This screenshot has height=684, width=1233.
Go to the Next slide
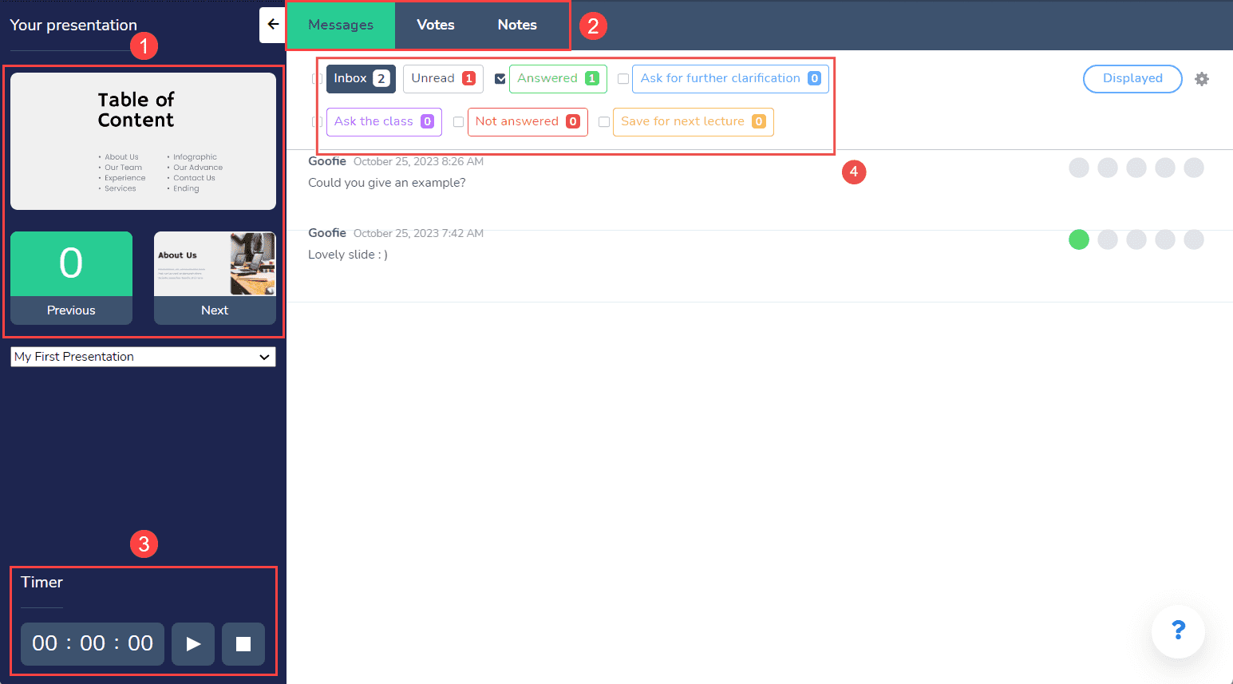tap(215, 310)
